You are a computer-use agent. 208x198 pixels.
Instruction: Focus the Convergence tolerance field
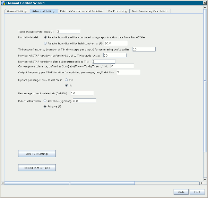tap(122, 66)
